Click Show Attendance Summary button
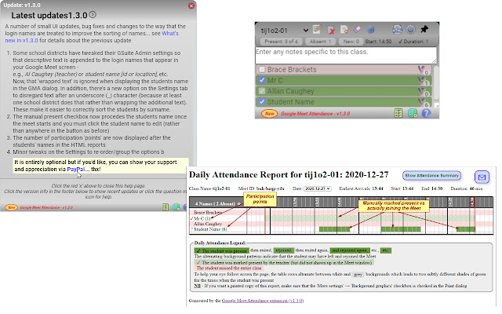Viewport: 502px width, 314px height. pyautogui.click(x=431, y=176)
